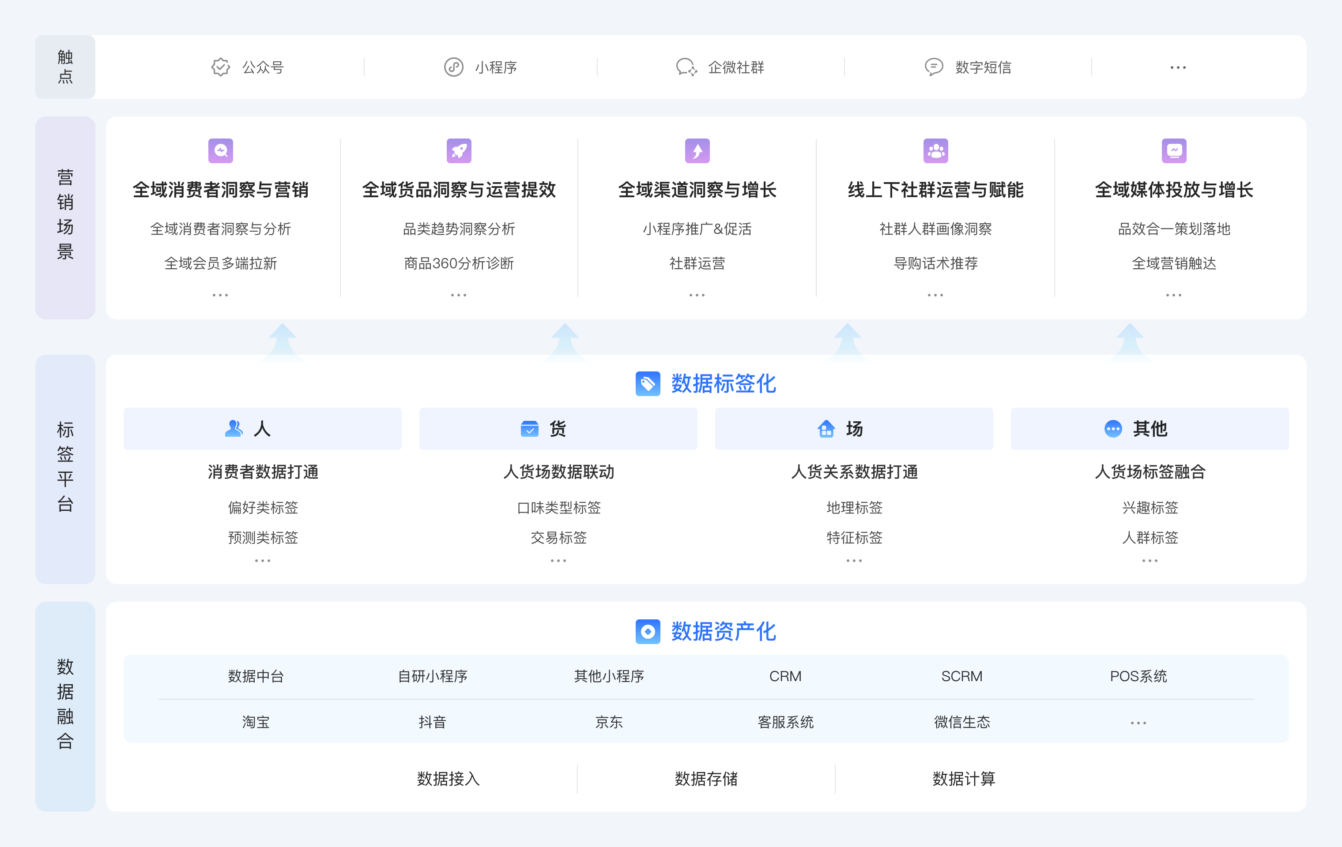Click the 数字短信 message icon
The width and height of the screenshot is (1342, 847).
point(934,67)
